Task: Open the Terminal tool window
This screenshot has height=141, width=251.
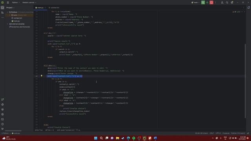Action: click(2, 119)
